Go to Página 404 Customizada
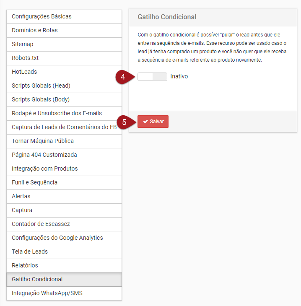Viewport: 301px width, 306px height. 44,155
